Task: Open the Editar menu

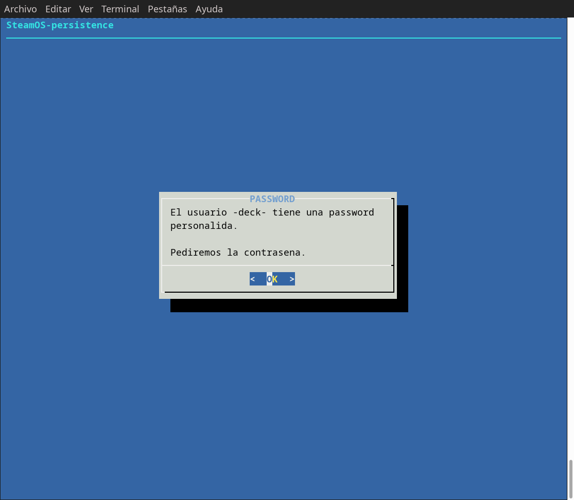Action: coord(58,9)
